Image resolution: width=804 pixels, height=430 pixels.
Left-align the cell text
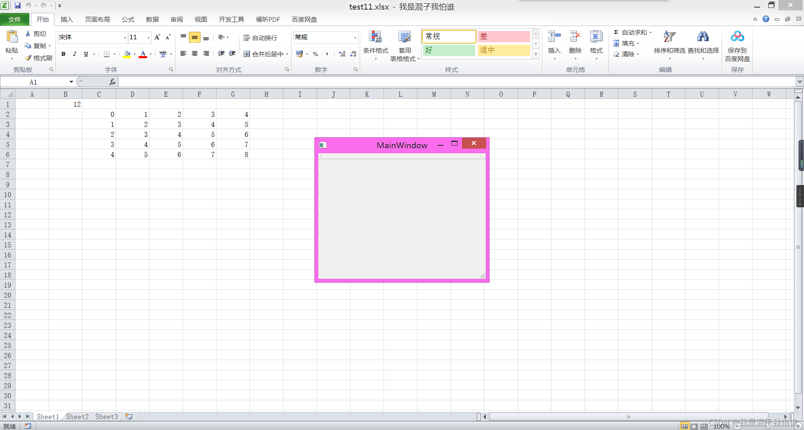183,54
